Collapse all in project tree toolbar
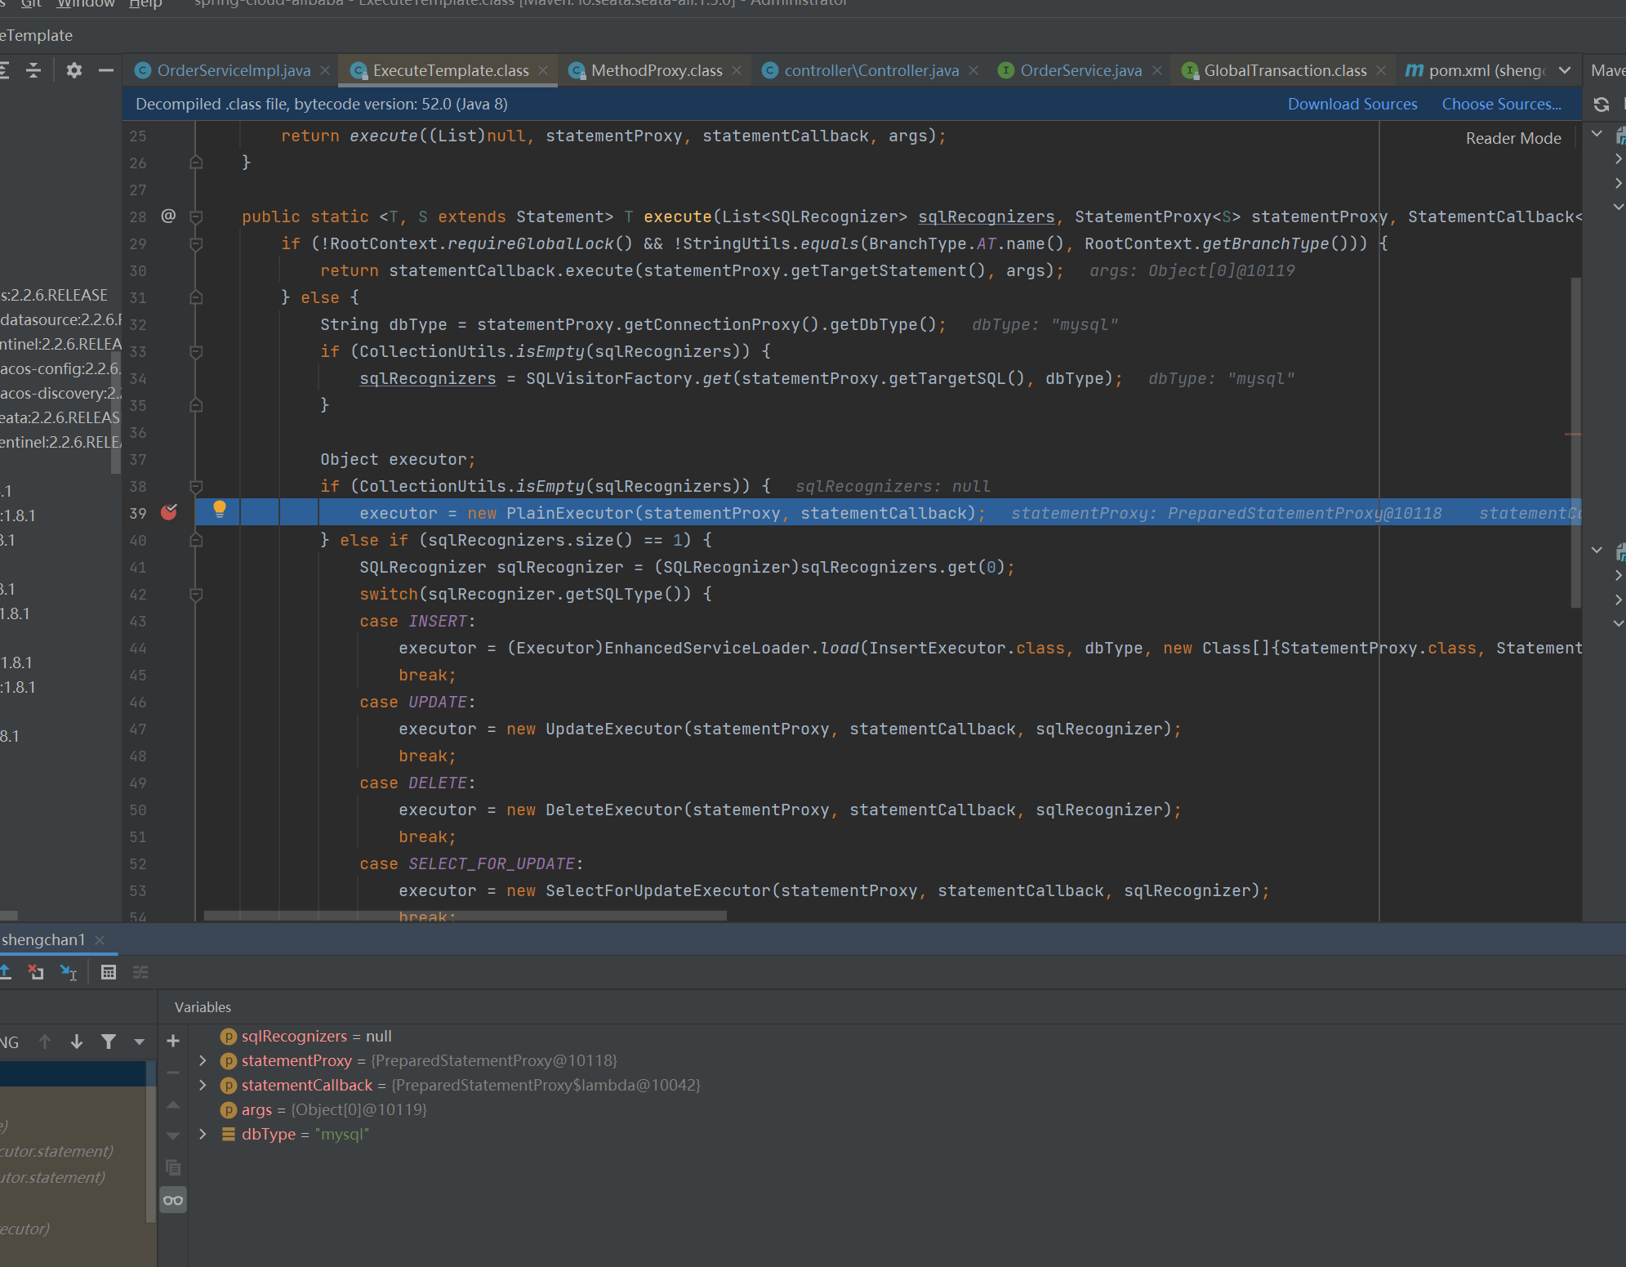This screenshot has width=1626, height=1267. [x=33, y=70]
